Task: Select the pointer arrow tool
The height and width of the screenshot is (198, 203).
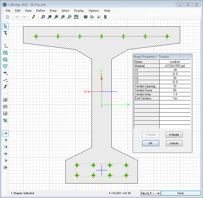Action: [x=5, y=26]
